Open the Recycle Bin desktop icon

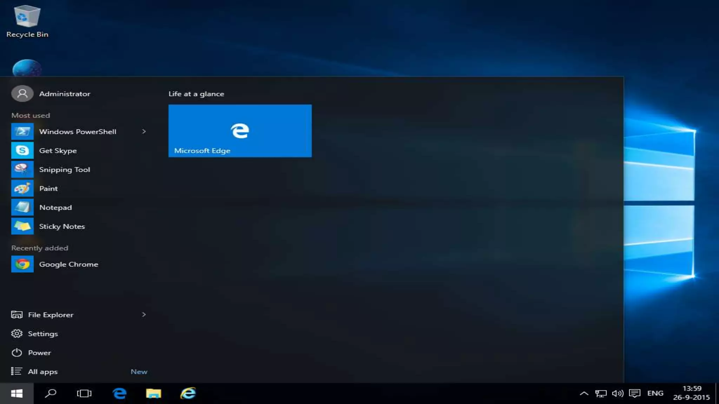(x=27, y=21)
